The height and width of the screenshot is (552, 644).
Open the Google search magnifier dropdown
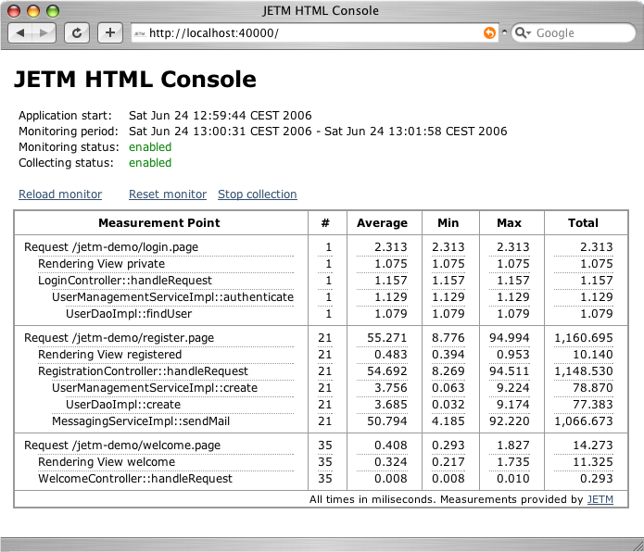[x=523, y=32]
